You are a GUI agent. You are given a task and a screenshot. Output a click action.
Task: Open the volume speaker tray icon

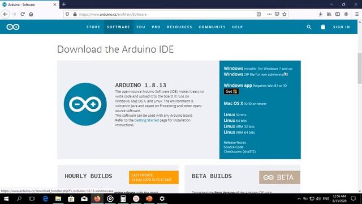(x=318, y=199)
